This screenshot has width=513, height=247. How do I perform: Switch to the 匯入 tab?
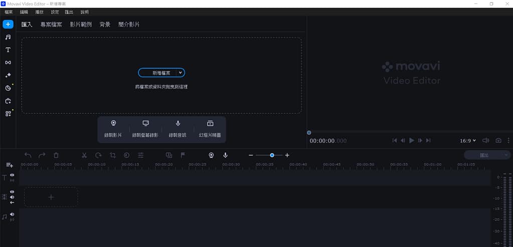click(x=27, y=25)
